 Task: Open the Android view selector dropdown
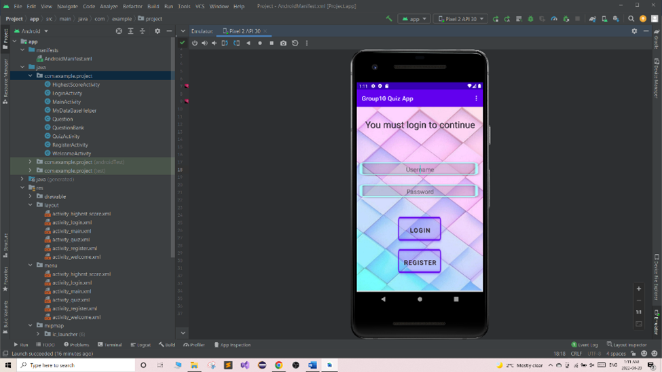32,31
